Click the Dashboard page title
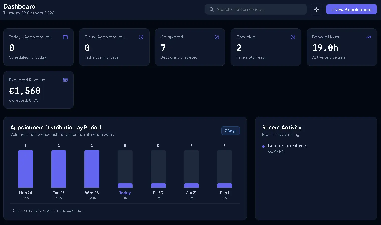The height and width of the screenshot is (225, 381). (x=20, y=6)
